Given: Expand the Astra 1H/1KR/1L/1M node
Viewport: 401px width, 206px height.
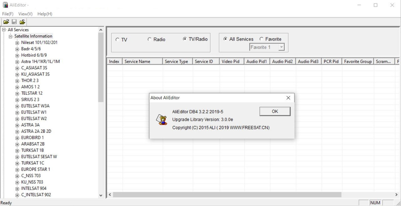Looking at the screenshot, I should point(17,62).
